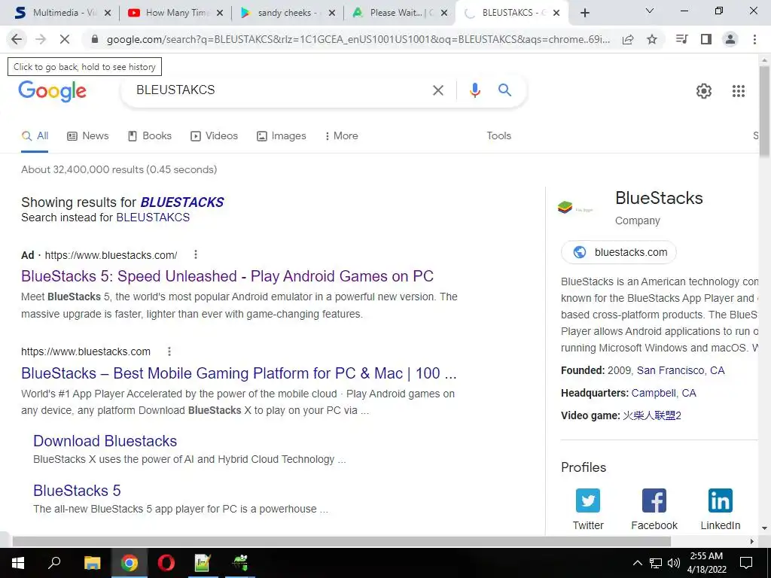
Task: Click the Google logo
Action: point(53,91)
